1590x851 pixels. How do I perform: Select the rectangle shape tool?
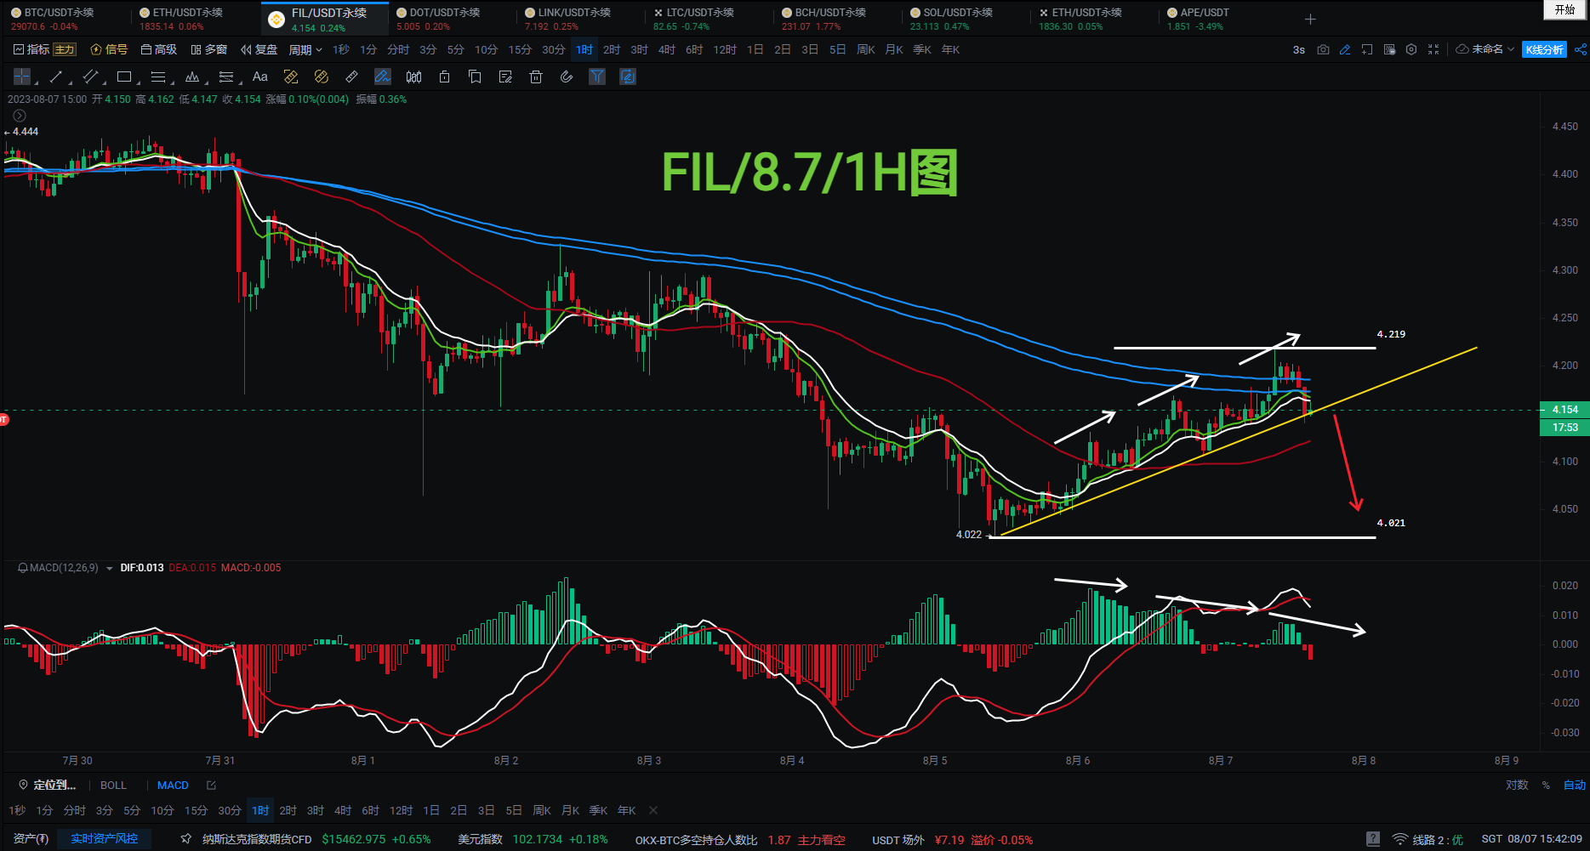point(124,77)
